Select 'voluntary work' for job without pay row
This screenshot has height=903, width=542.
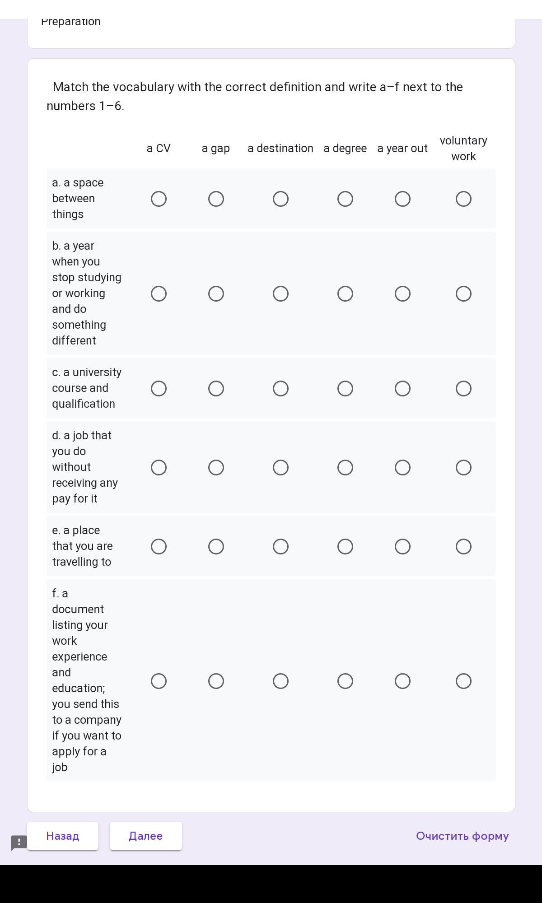[x=463, y=468]
